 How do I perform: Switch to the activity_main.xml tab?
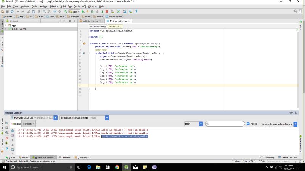click(x=91, y=21)
